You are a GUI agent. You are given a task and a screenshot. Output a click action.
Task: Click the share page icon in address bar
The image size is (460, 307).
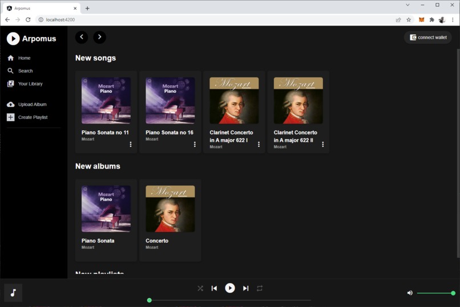(398, 20)
